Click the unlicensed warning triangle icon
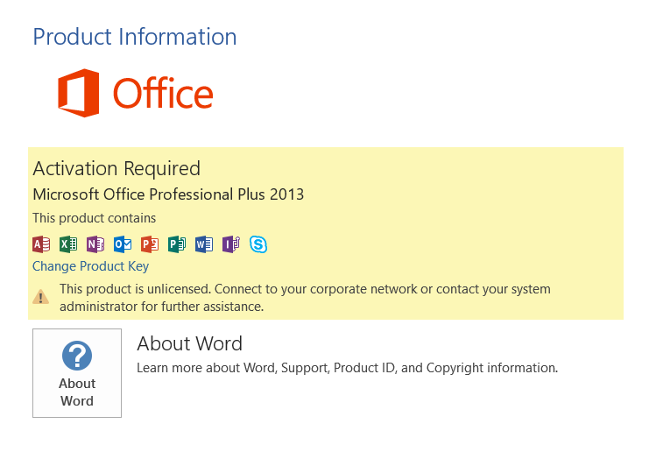 point(40,297)
